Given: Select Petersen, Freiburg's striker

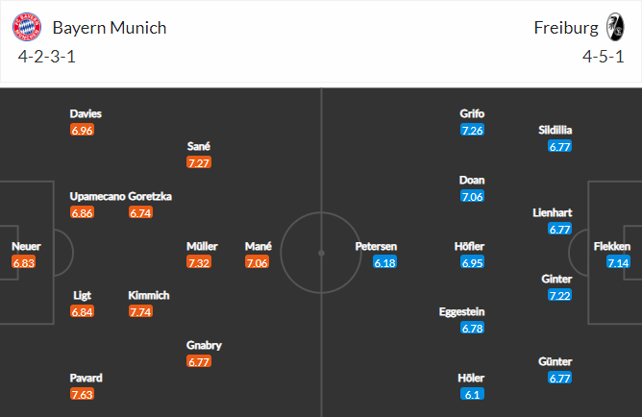Looking at the screenshot, I should pyautogui.click(x=376, y=246).
